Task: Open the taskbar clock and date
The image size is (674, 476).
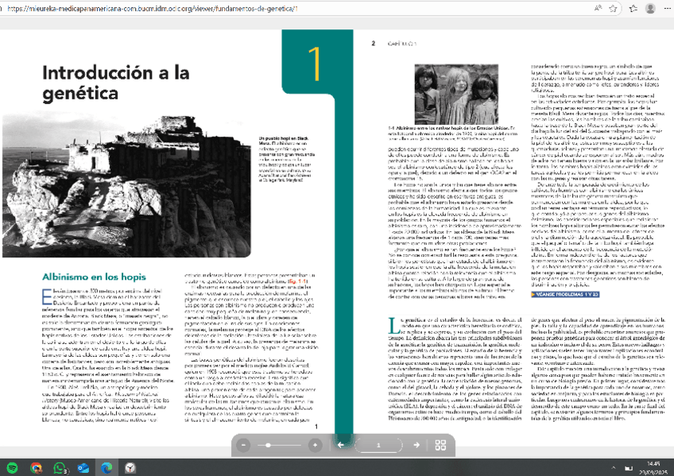Action: coord(653,466)
